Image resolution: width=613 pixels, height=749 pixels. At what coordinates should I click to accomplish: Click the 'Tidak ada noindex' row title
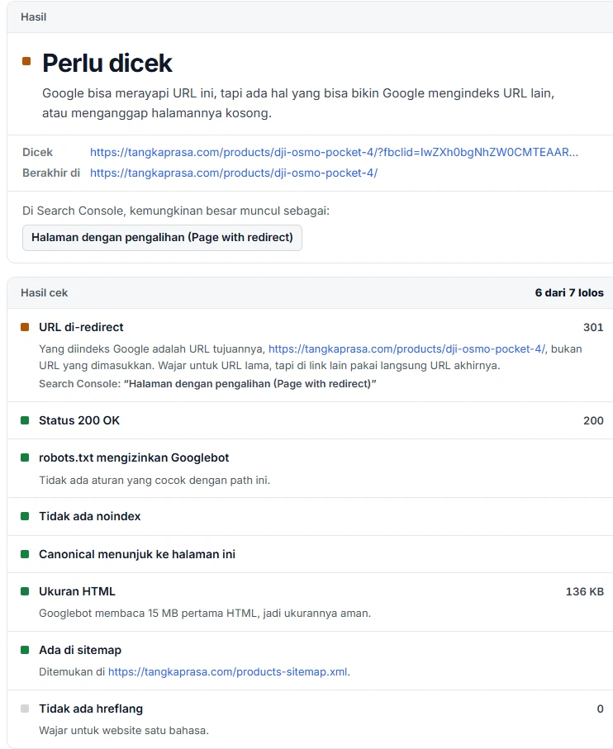(x=90, y=516)
